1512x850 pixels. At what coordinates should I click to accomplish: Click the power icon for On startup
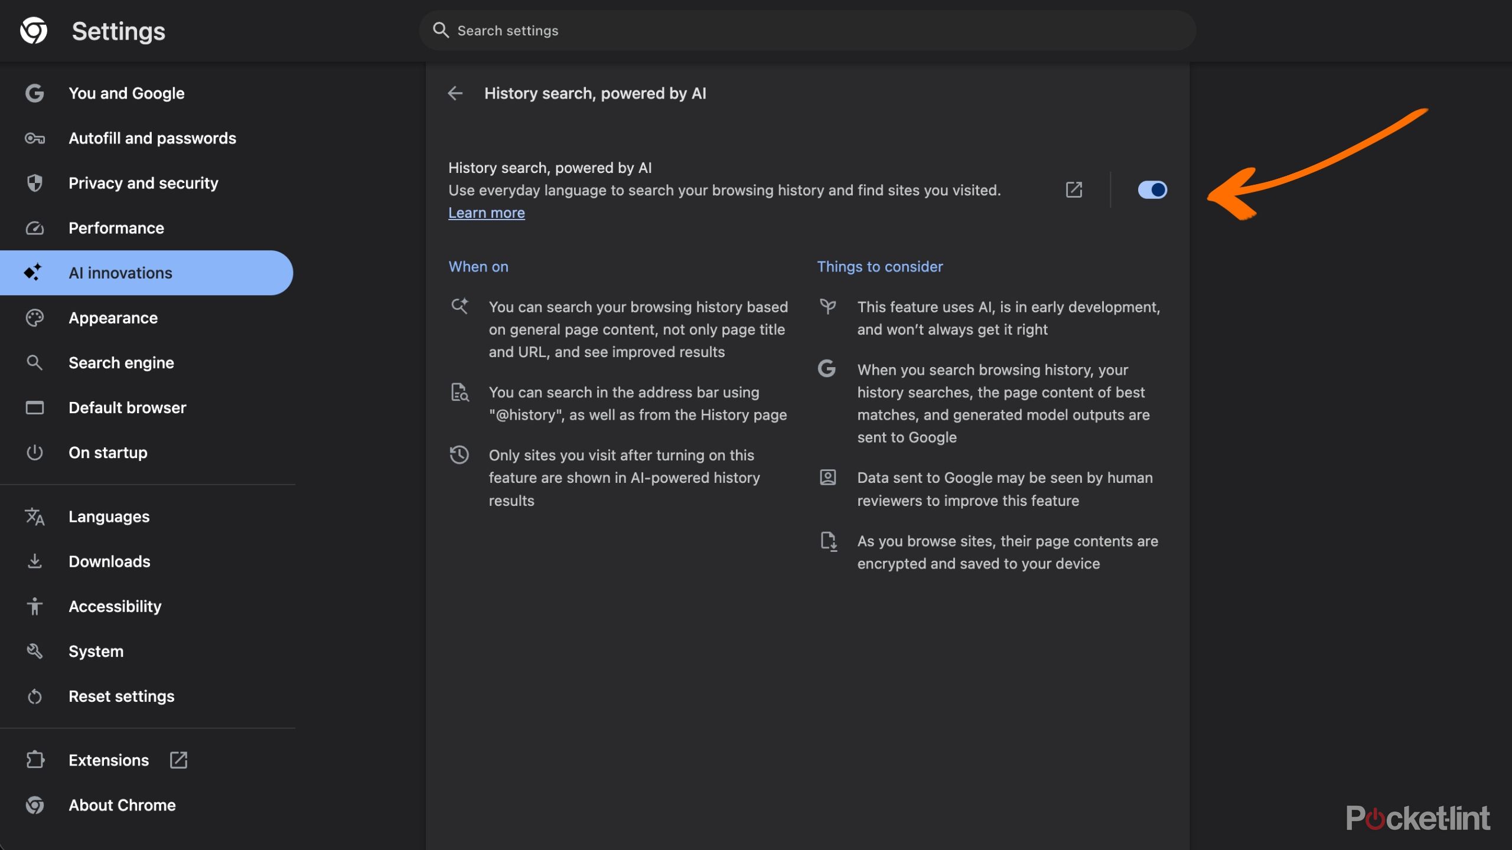(x=35, y=453)
